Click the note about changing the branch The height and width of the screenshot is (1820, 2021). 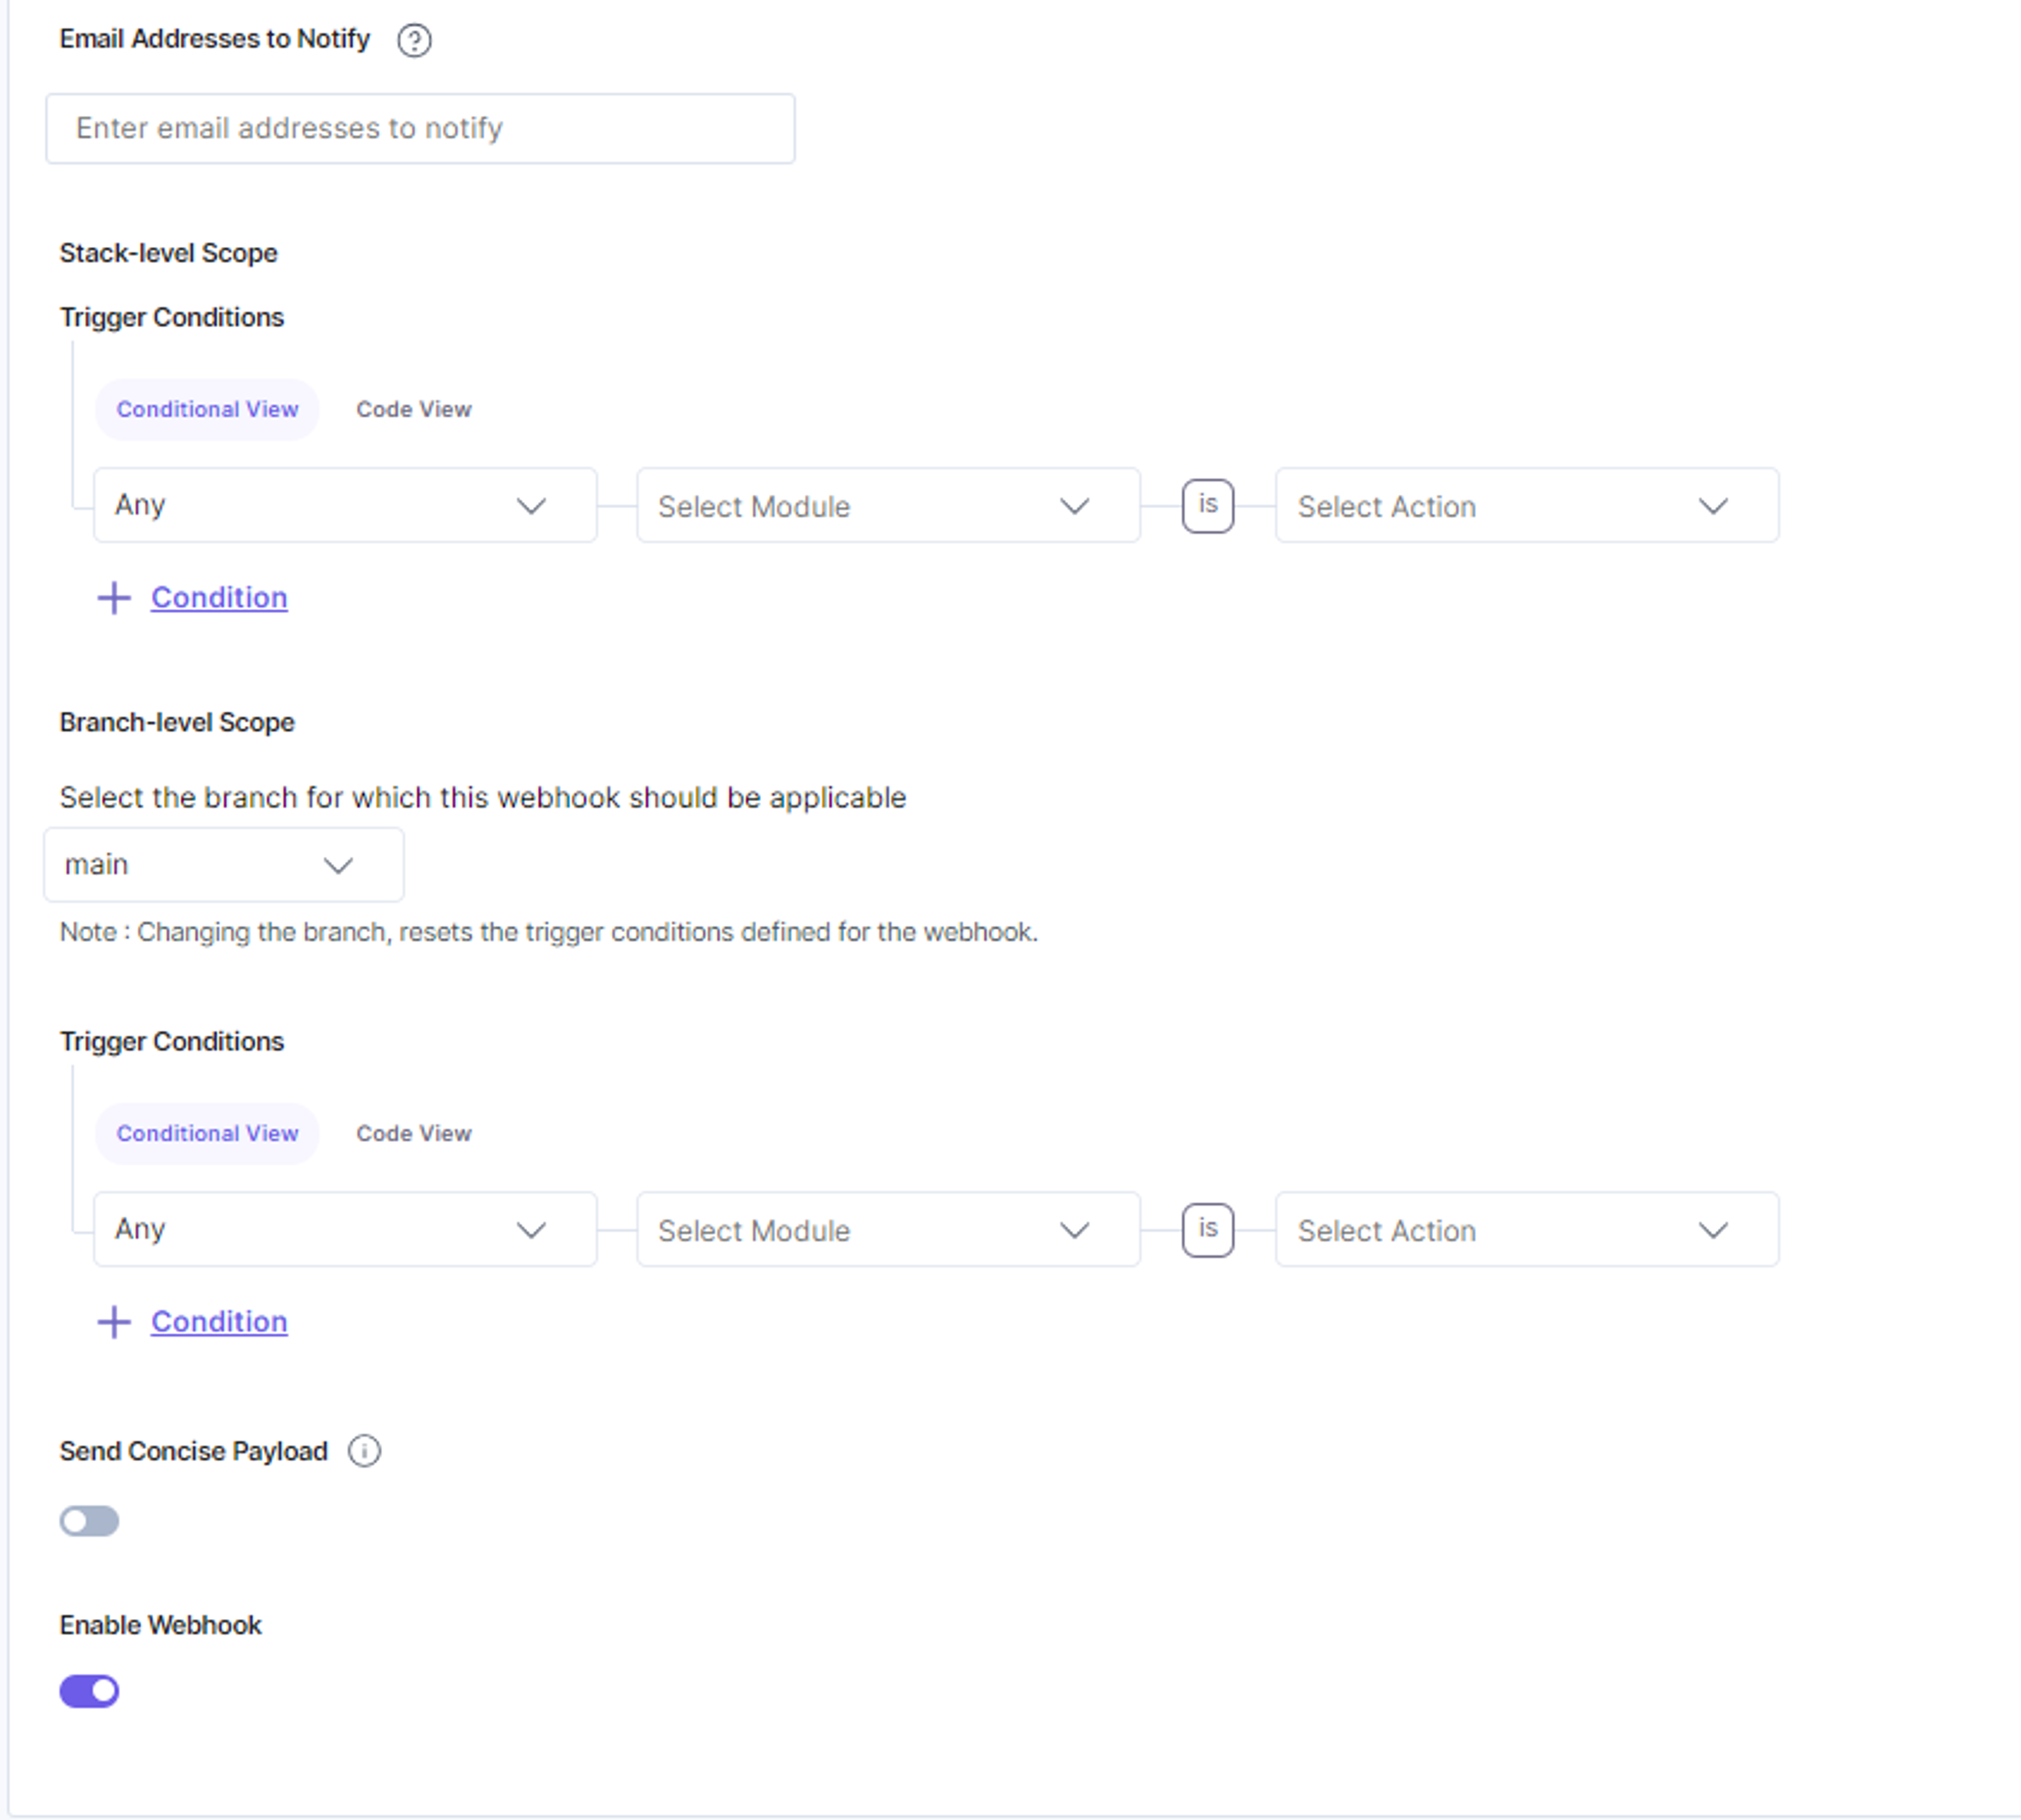[549, 932]
